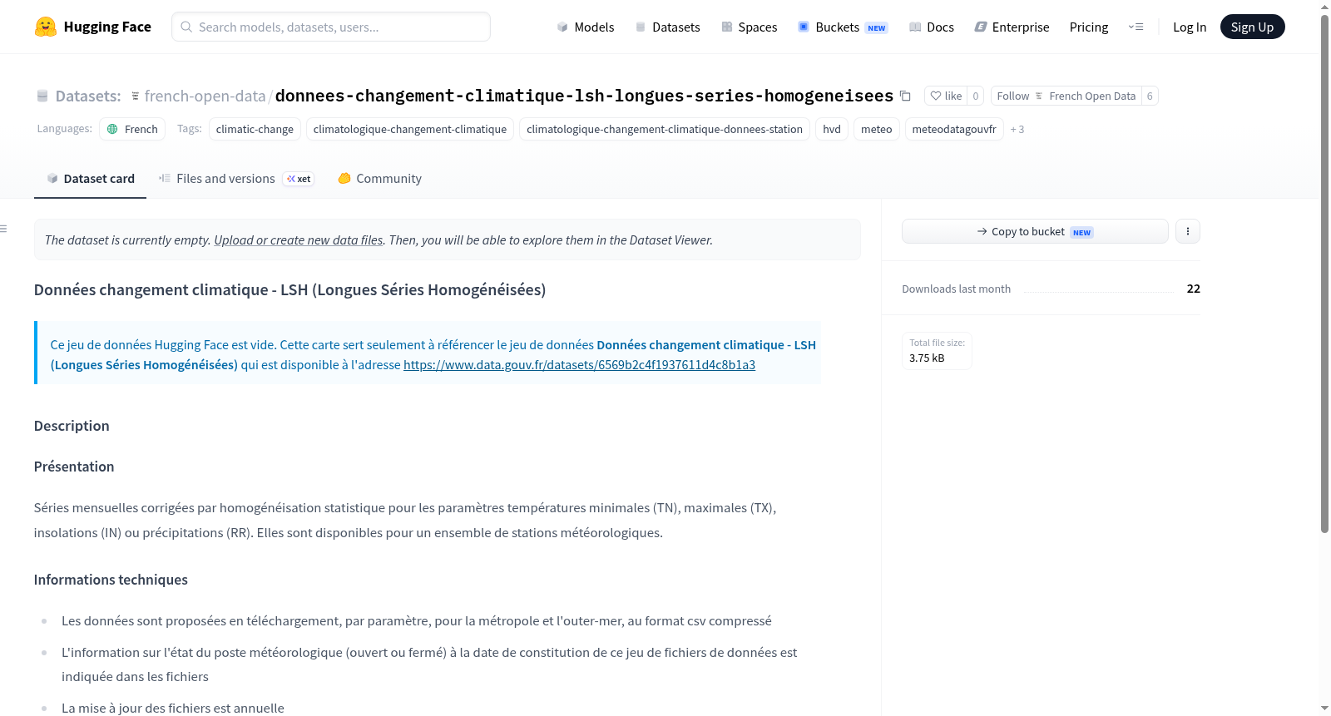
Task: Click the globe icon in the French language tag
Action: pyautogui.click(x=112, y=129)
